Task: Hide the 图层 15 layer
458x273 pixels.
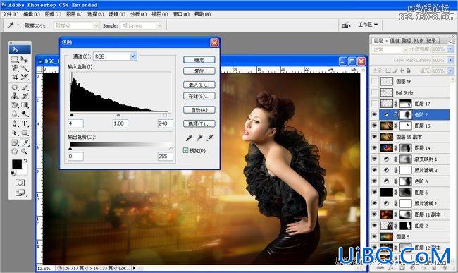Action: point(374,126)
